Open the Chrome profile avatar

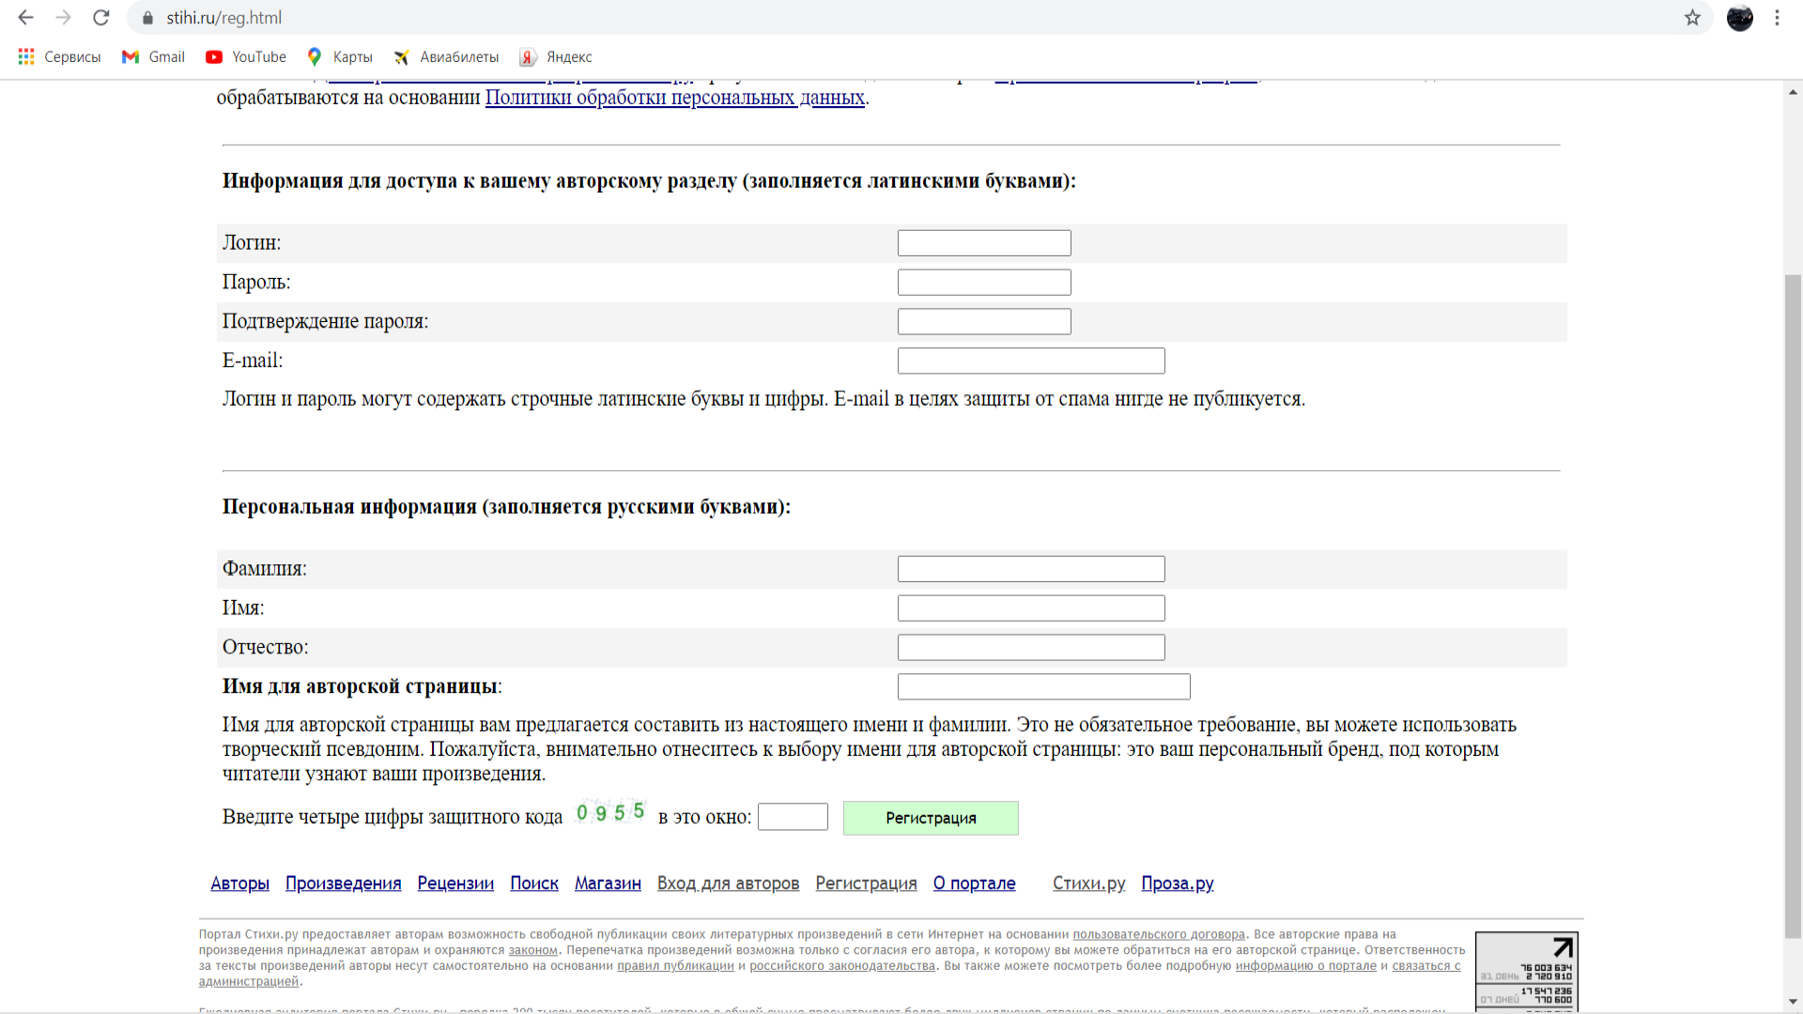[1739, 18]
